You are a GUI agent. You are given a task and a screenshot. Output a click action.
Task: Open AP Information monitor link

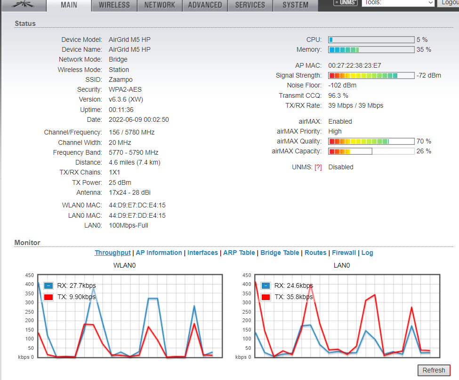pos(159,253)
